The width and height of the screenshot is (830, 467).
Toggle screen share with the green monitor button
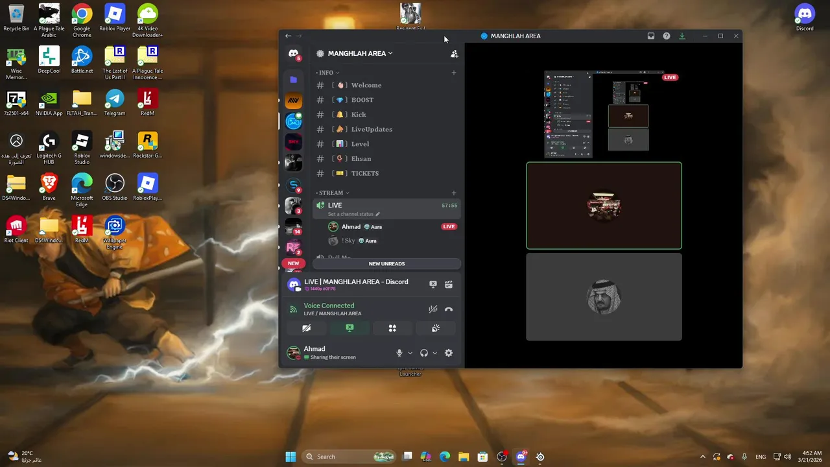click(350, 328)
